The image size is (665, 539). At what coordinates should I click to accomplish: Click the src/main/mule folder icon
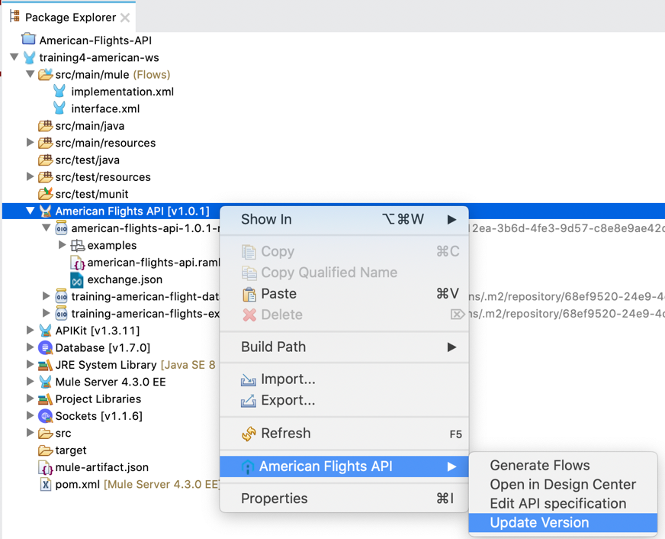(x=46, y=74)
